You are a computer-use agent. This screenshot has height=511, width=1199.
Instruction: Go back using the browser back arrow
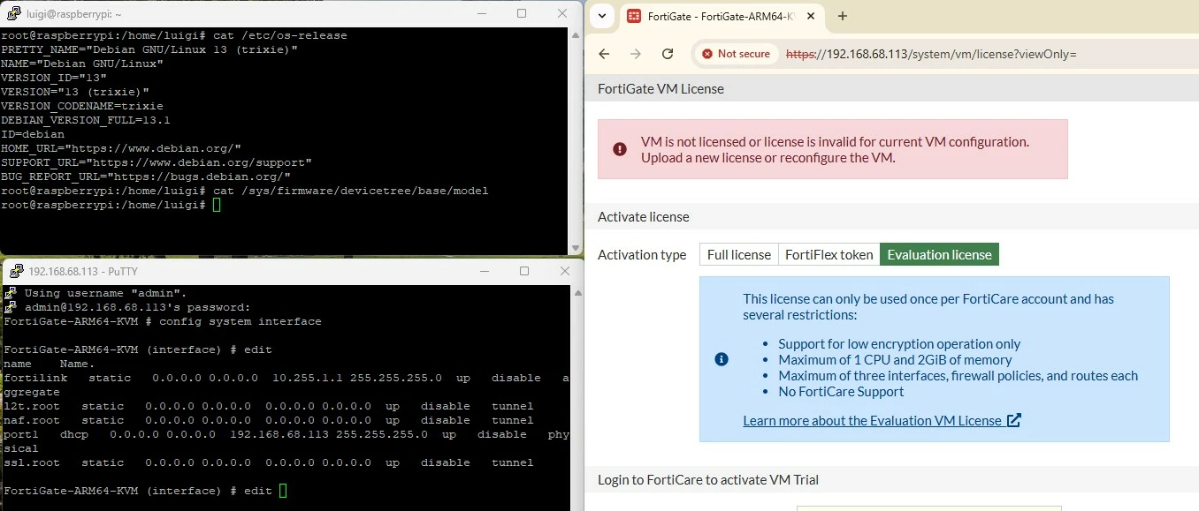(x=604, y=54)
